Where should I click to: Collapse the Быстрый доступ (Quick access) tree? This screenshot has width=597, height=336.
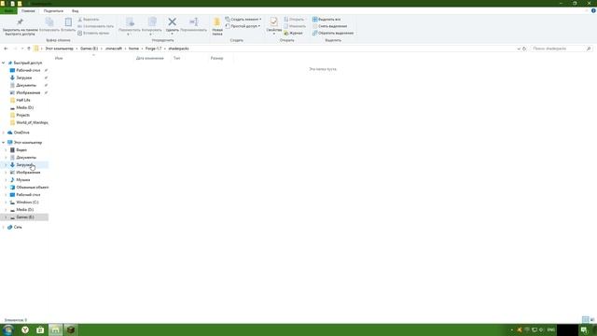pyautogui.click(x=4, y=63)
